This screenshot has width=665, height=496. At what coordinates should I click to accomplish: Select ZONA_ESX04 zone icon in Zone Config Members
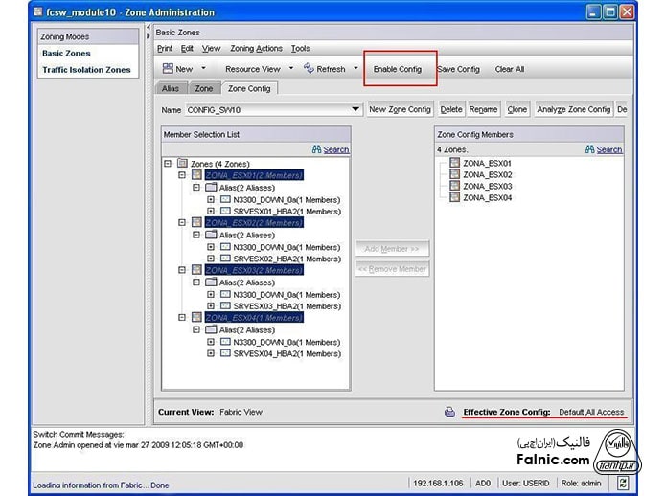(x=455, y=198)
